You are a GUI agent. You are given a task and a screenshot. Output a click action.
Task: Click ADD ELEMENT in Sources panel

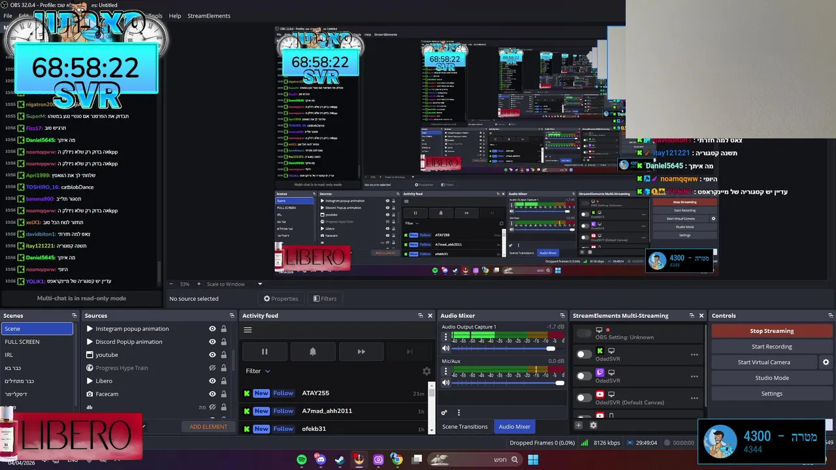pyautogui.click(x=208, y=426)
